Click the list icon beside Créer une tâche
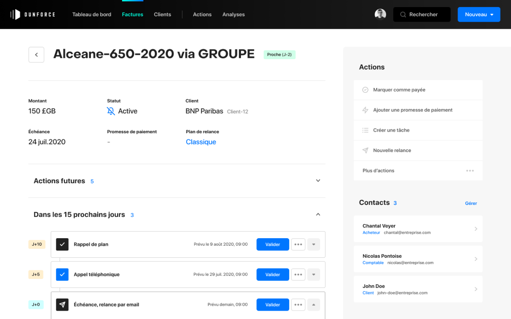Viewport: 511px width, 319px height. (365, 130)
